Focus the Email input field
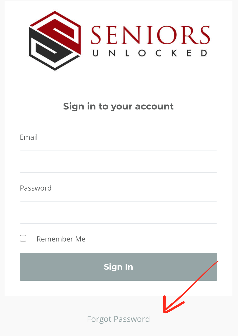 (x=118, y=162)
